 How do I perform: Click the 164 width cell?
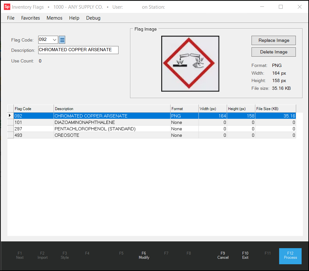[213, 116]
